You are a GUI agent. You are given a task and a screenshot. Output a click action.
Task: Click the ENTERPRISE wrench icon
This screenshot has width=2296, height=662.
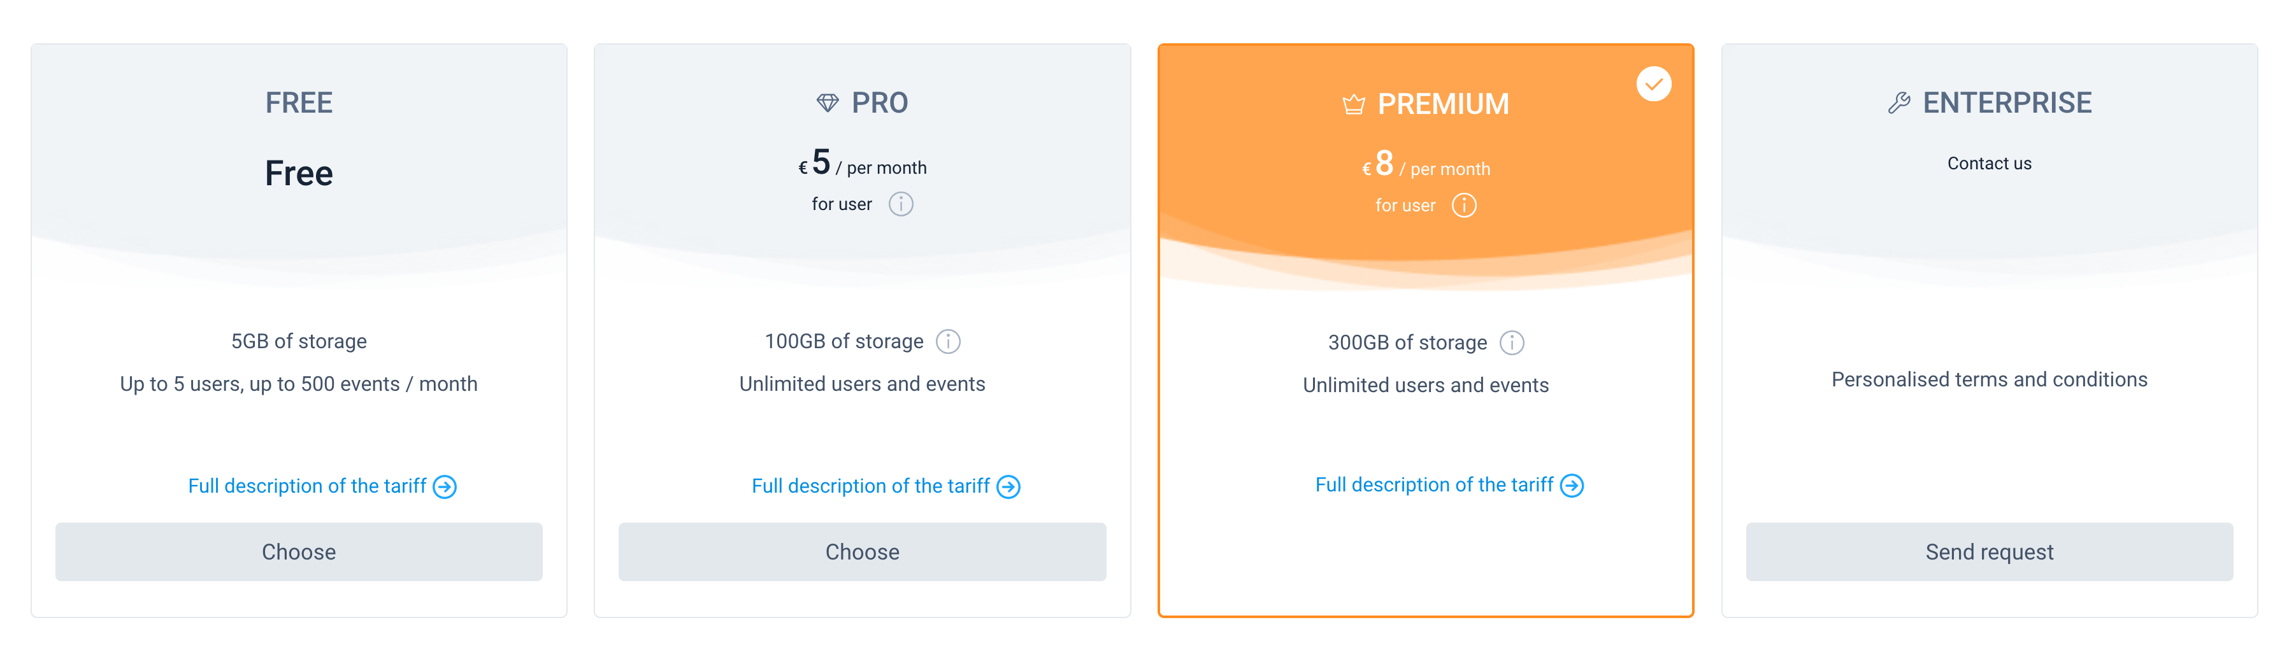[1898, 103]
